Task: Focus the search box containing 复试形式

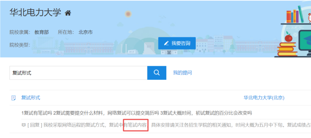Action: [78, 73]
